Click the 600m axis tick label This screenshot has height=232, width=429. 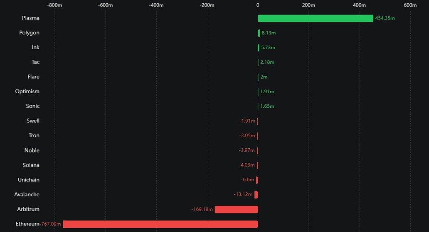[410, 5]
